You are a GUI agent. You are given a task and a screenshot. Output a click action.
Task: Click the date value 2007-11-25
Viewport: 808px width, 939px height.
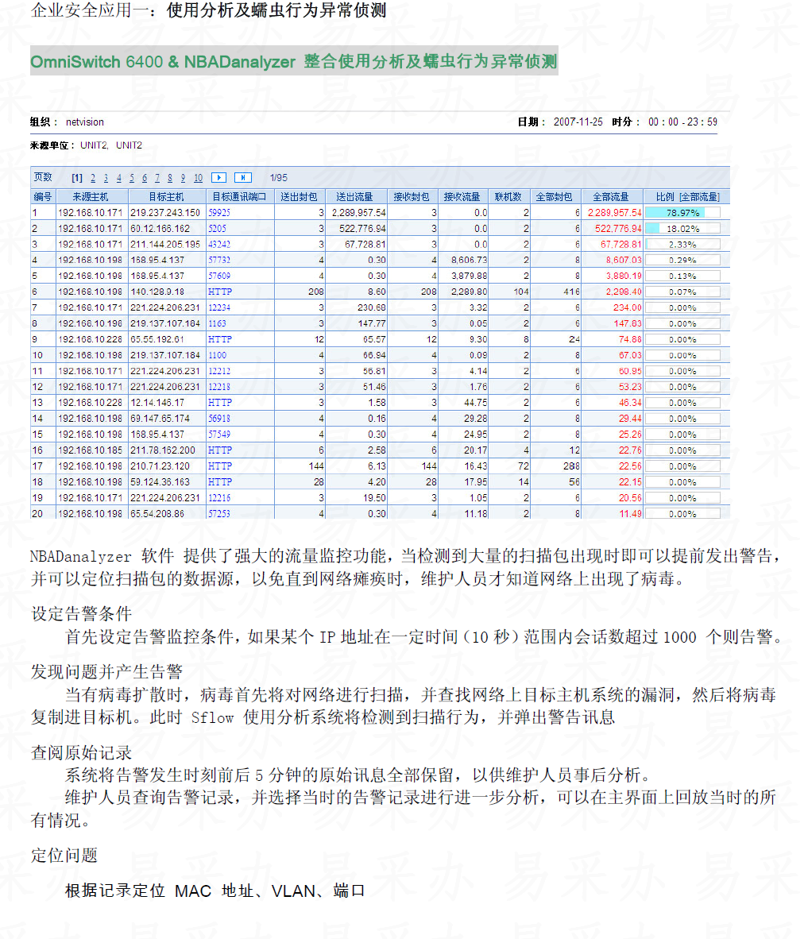click(578, 122)
